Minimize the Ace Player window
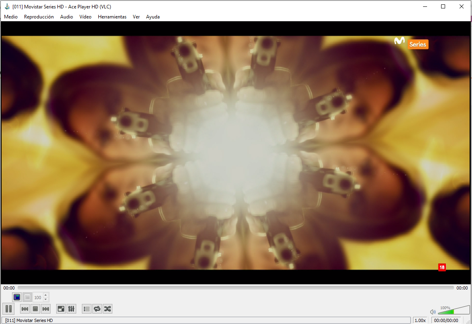 [x=425, y=7]
